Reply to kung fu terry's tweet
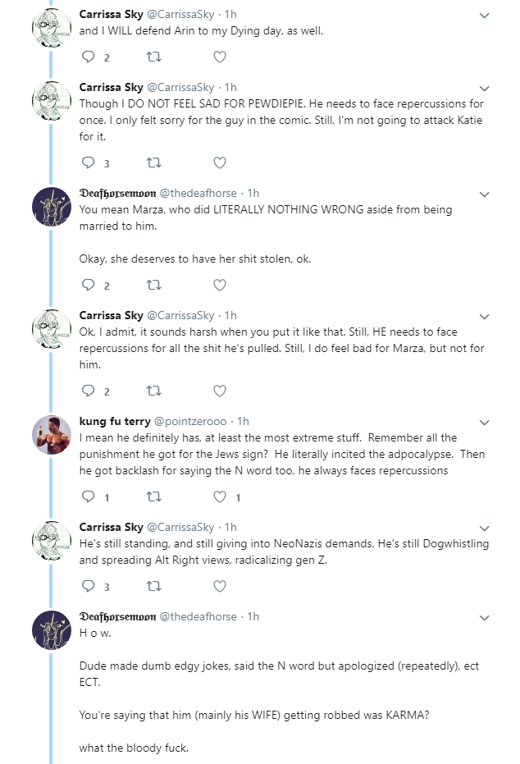The image size is (520, 764). click(x=88, y=497)
